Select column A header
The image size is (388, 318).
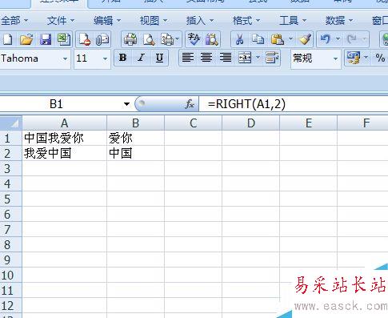click(64, 123)
